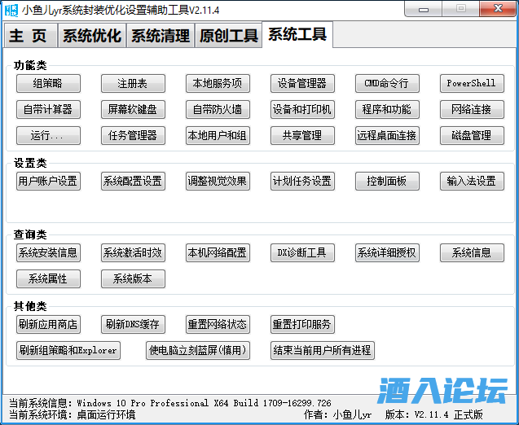Screen dimensions: 519x425
Task: Click the 系统工具 tab
Action: [x=297, y=34]
